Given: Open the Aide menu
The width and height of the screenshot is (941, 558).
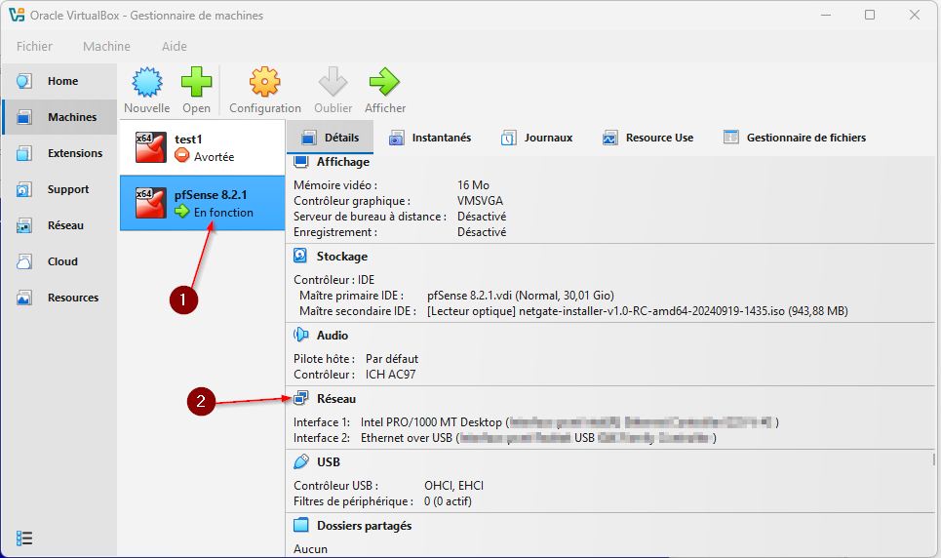Looking at the screenshot, I should click(x=174, y=46).
